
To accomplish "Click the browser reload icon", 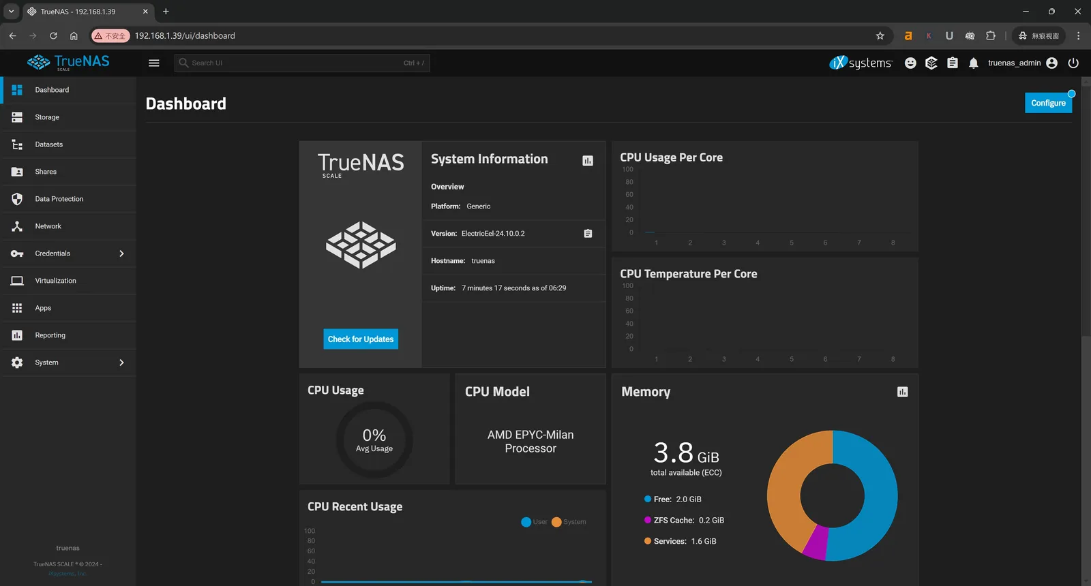I will click(53, 35).
